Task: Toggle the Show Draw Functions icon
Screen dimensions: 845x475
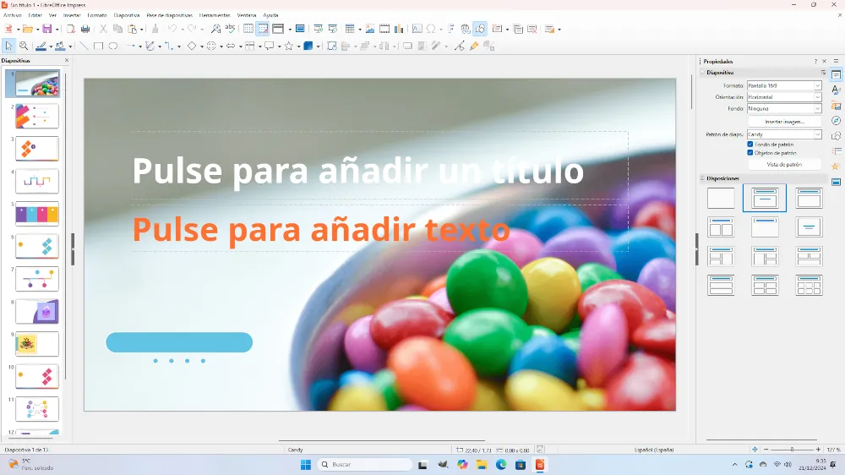Action: click(480, 29)
